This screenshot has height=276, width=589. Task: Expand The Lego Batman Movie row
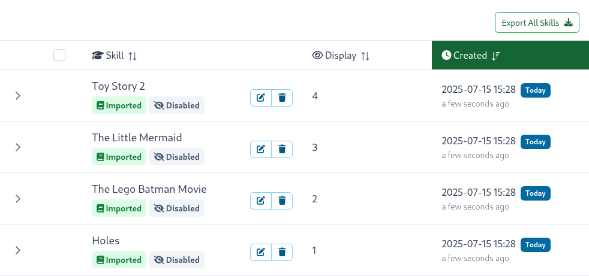(17, 199)
